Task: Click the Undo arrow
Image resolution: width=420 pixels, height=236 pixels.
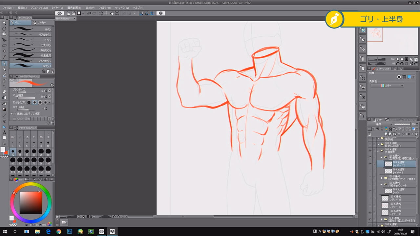Action: [89, 13]
